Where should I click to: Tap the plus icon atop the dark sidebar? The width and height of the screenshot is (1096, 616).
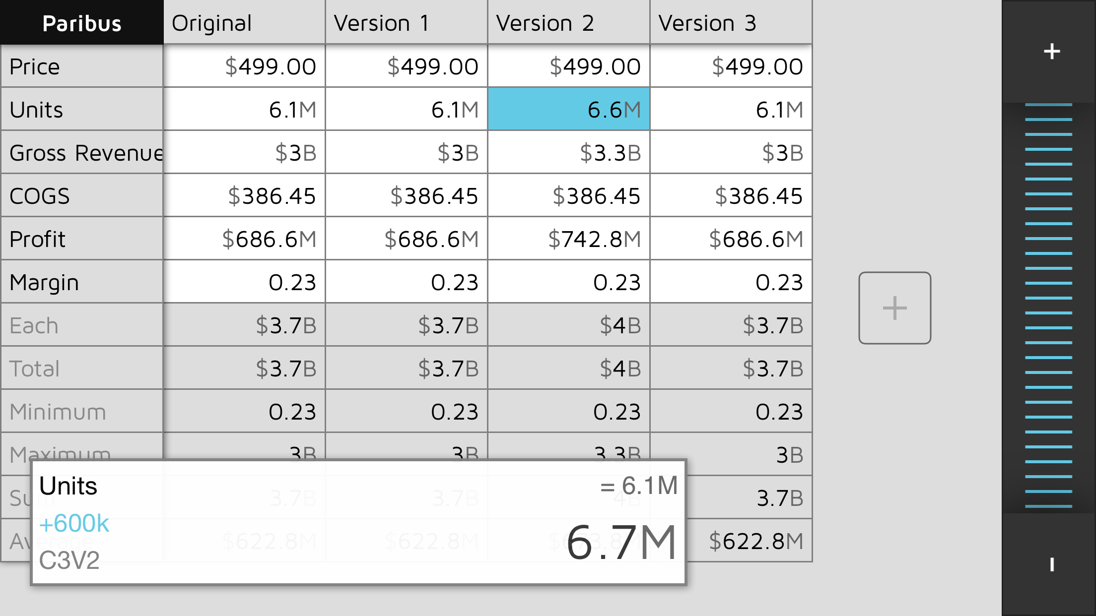click(x=1051, y=51)
